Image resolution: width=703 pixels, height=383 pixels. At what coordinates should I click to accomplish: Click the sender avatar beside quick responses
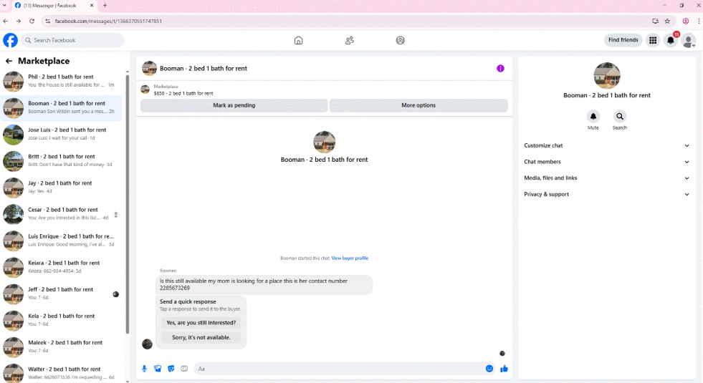(147, 344)
